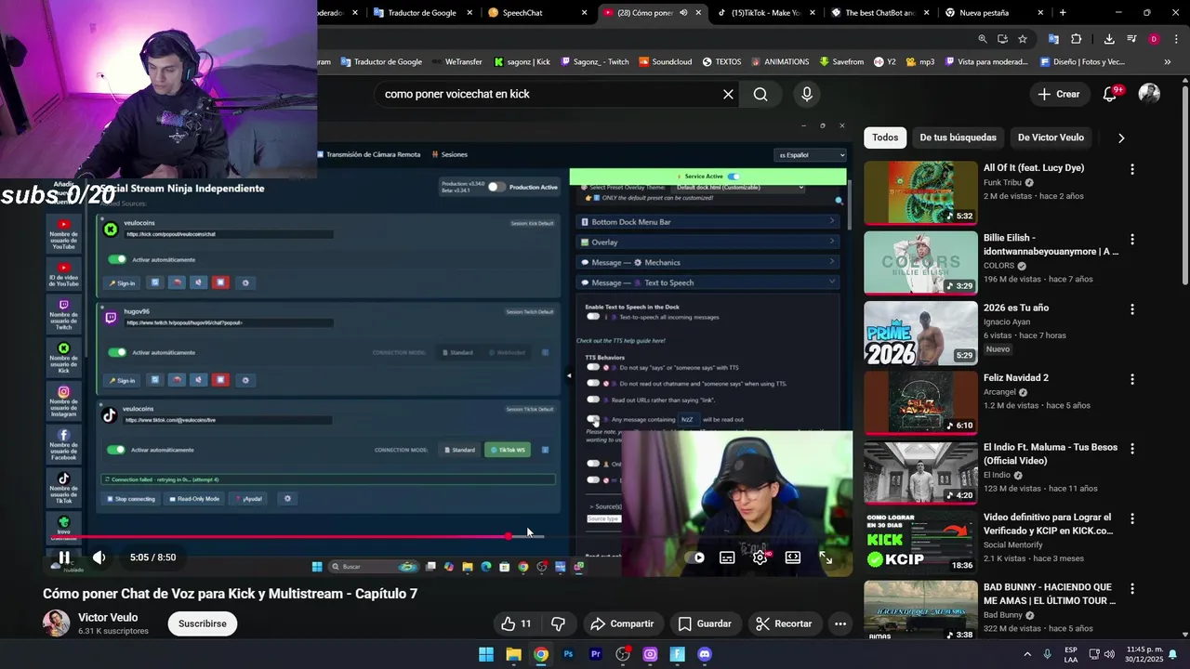Viewport: 1190px width, 669px height.
Task: Open Discord from the taskbar
Action: click(704, 654)
